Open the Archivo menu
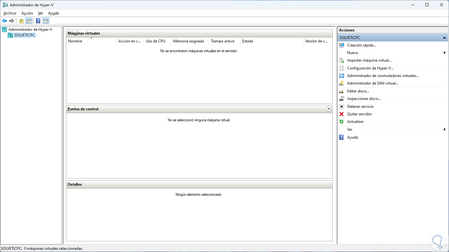The image size is (449, 252). [x=10, y=13]
